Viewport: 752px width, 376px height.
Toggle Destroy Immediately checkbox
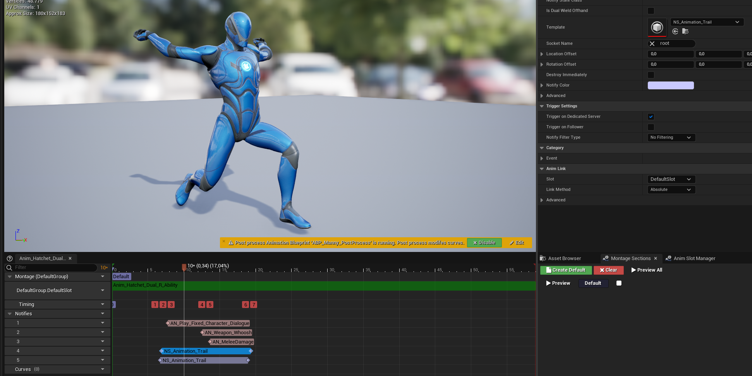(x=651, y=75)
